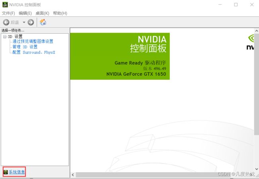
Task: Click the green NVIDIA 控制面板 banner
Action: [x=120, y=56]
